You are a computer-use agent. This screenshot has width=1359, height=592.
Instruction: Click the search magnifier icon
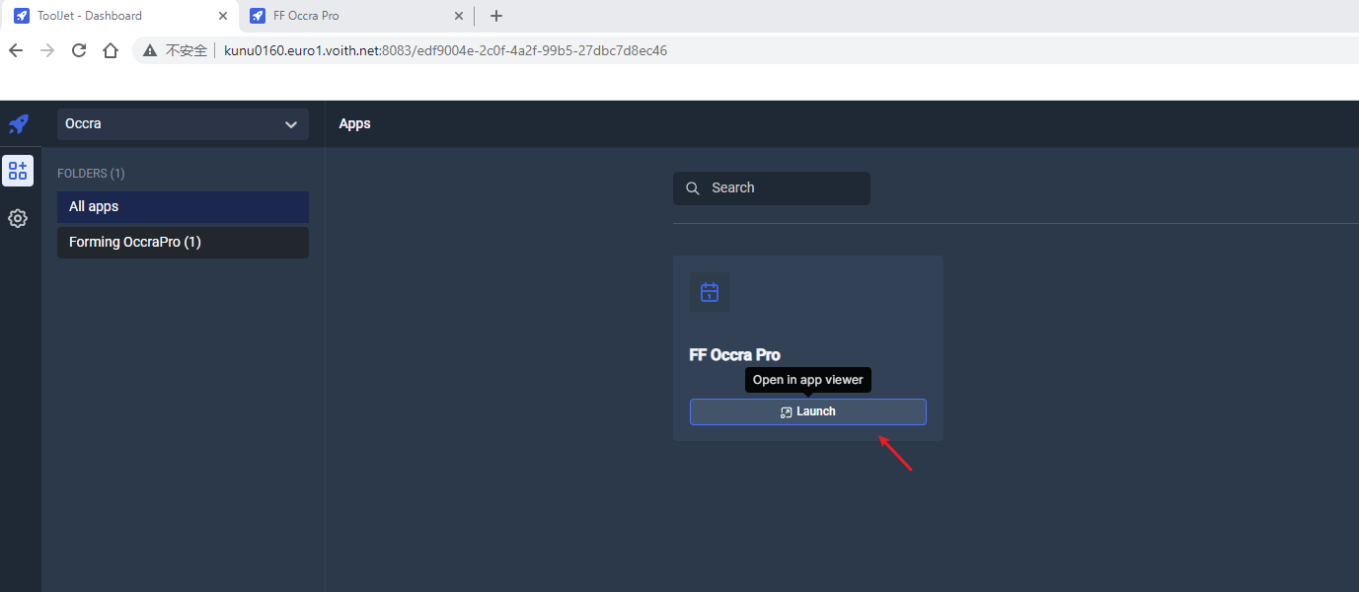(692, 187)
